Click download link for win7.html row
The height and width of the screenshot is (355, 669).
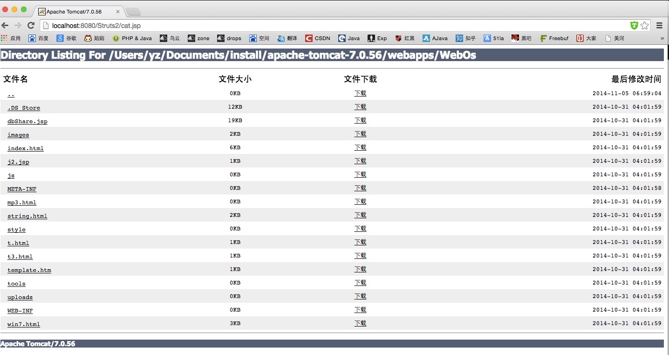360,323
